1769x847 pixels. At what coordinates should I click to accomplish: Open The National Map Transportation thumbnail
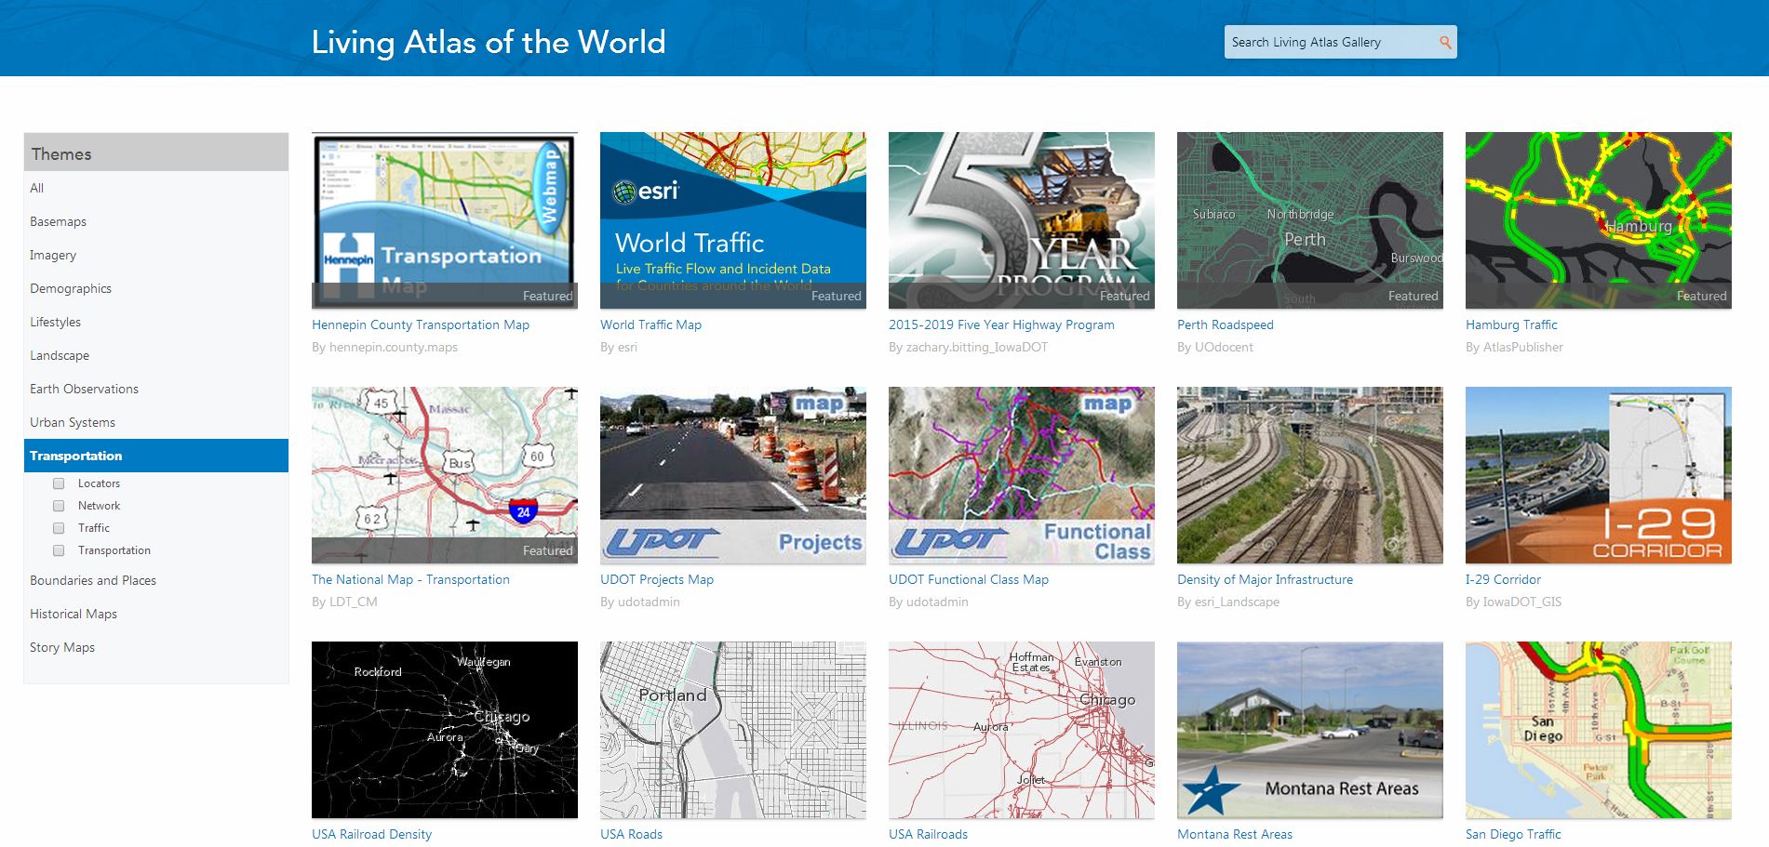pos(445,475)
